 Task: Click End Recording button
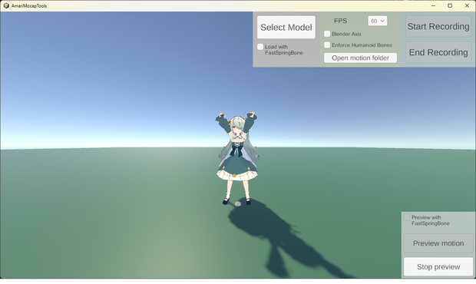(438, 52)
